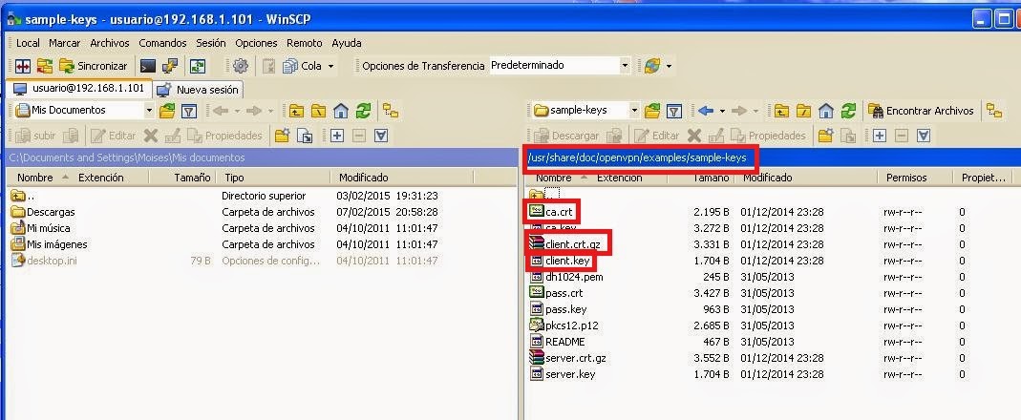
Task: Open the terminal console icon
Action: [x=148, y=66]
